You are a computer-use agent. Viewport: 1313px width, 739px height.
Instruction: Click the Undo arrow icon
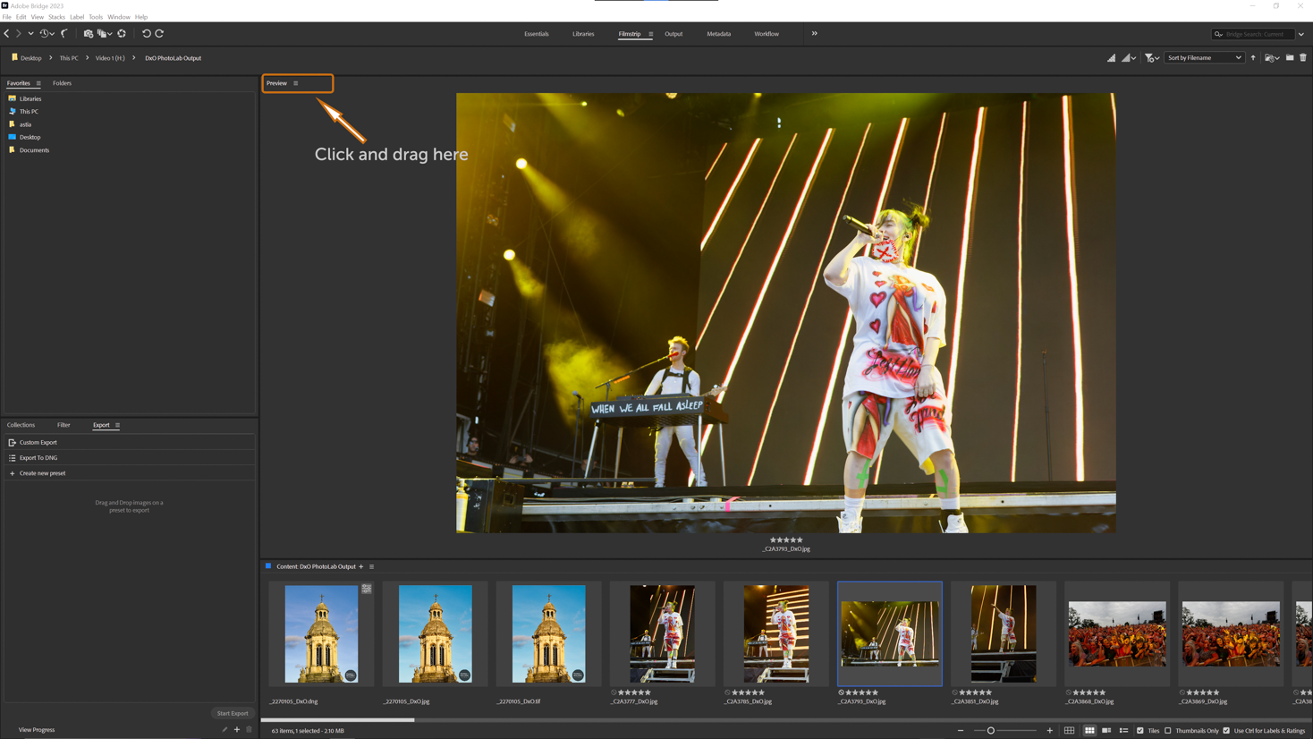pos(146,33)
